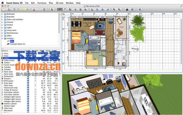This screenshot has width=183, height=115.
Task: Click the compass rose in the plan
Action: point(135,49)
